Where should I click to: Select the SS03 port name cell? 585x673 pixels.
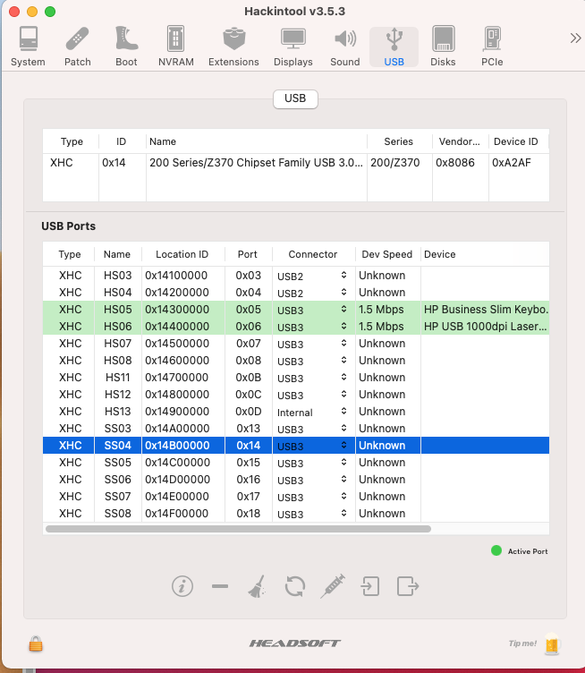117,429
